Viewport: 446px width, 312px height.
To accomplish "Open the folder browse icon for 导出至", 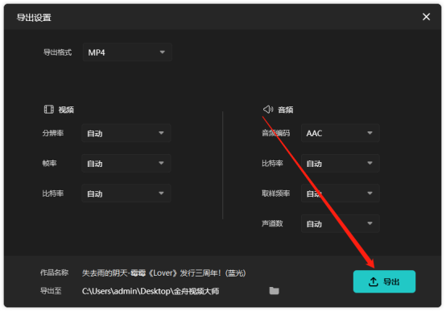I will click(275, 290).
